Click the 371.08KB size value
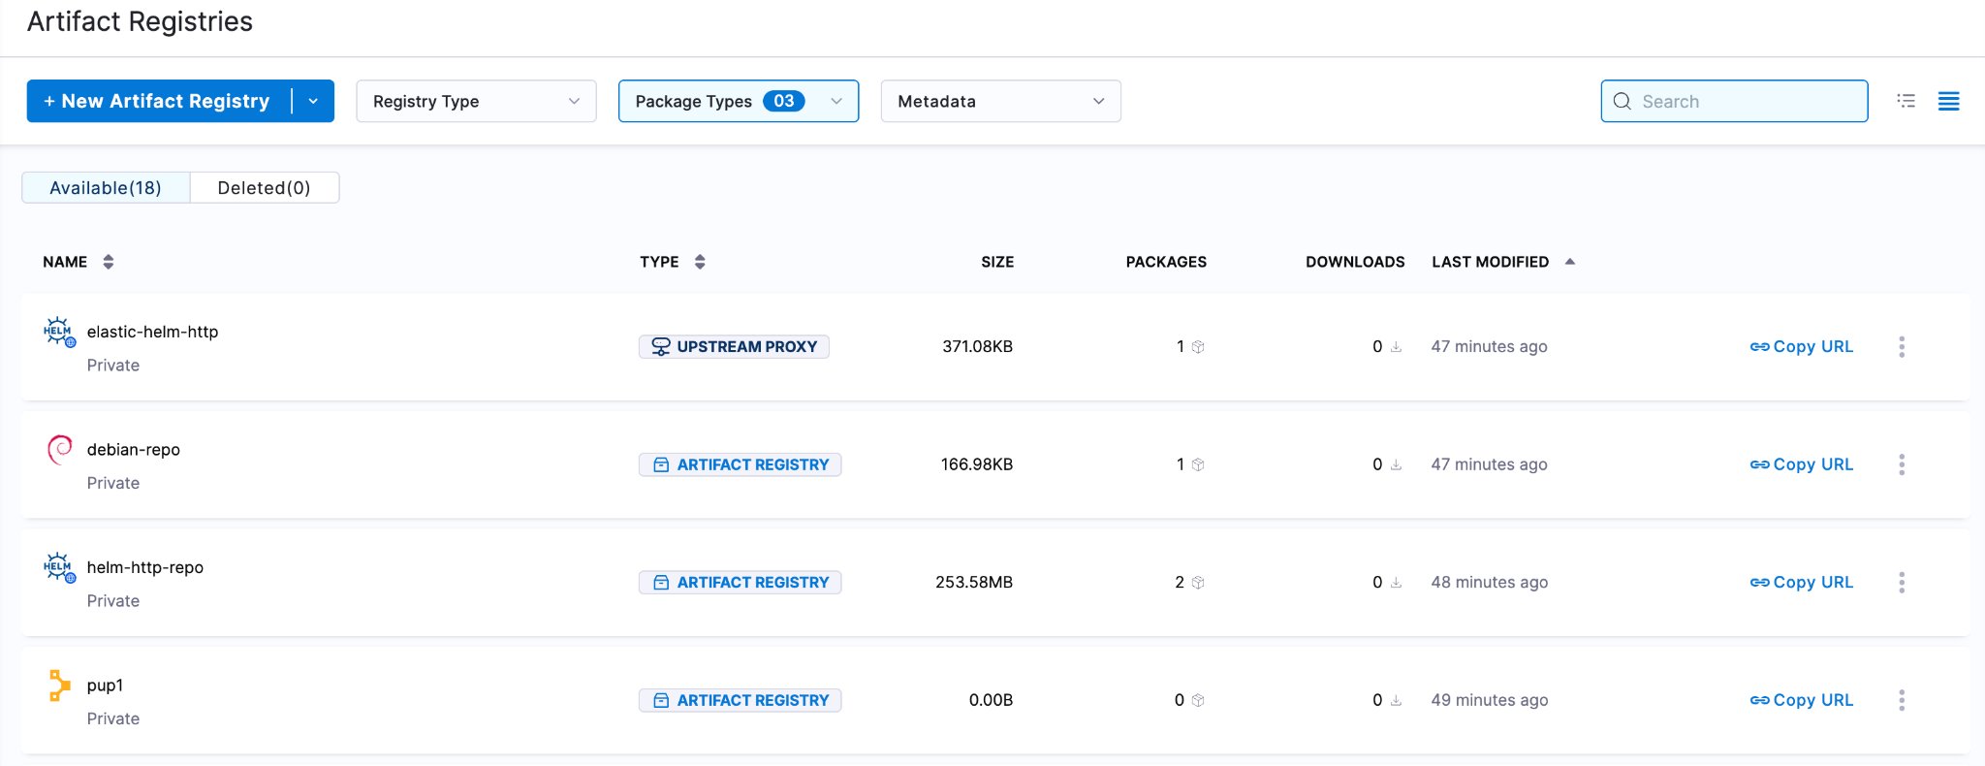The height and width of the screenshot is (766, 1985). pyautogui.click(x=977, y=347)
